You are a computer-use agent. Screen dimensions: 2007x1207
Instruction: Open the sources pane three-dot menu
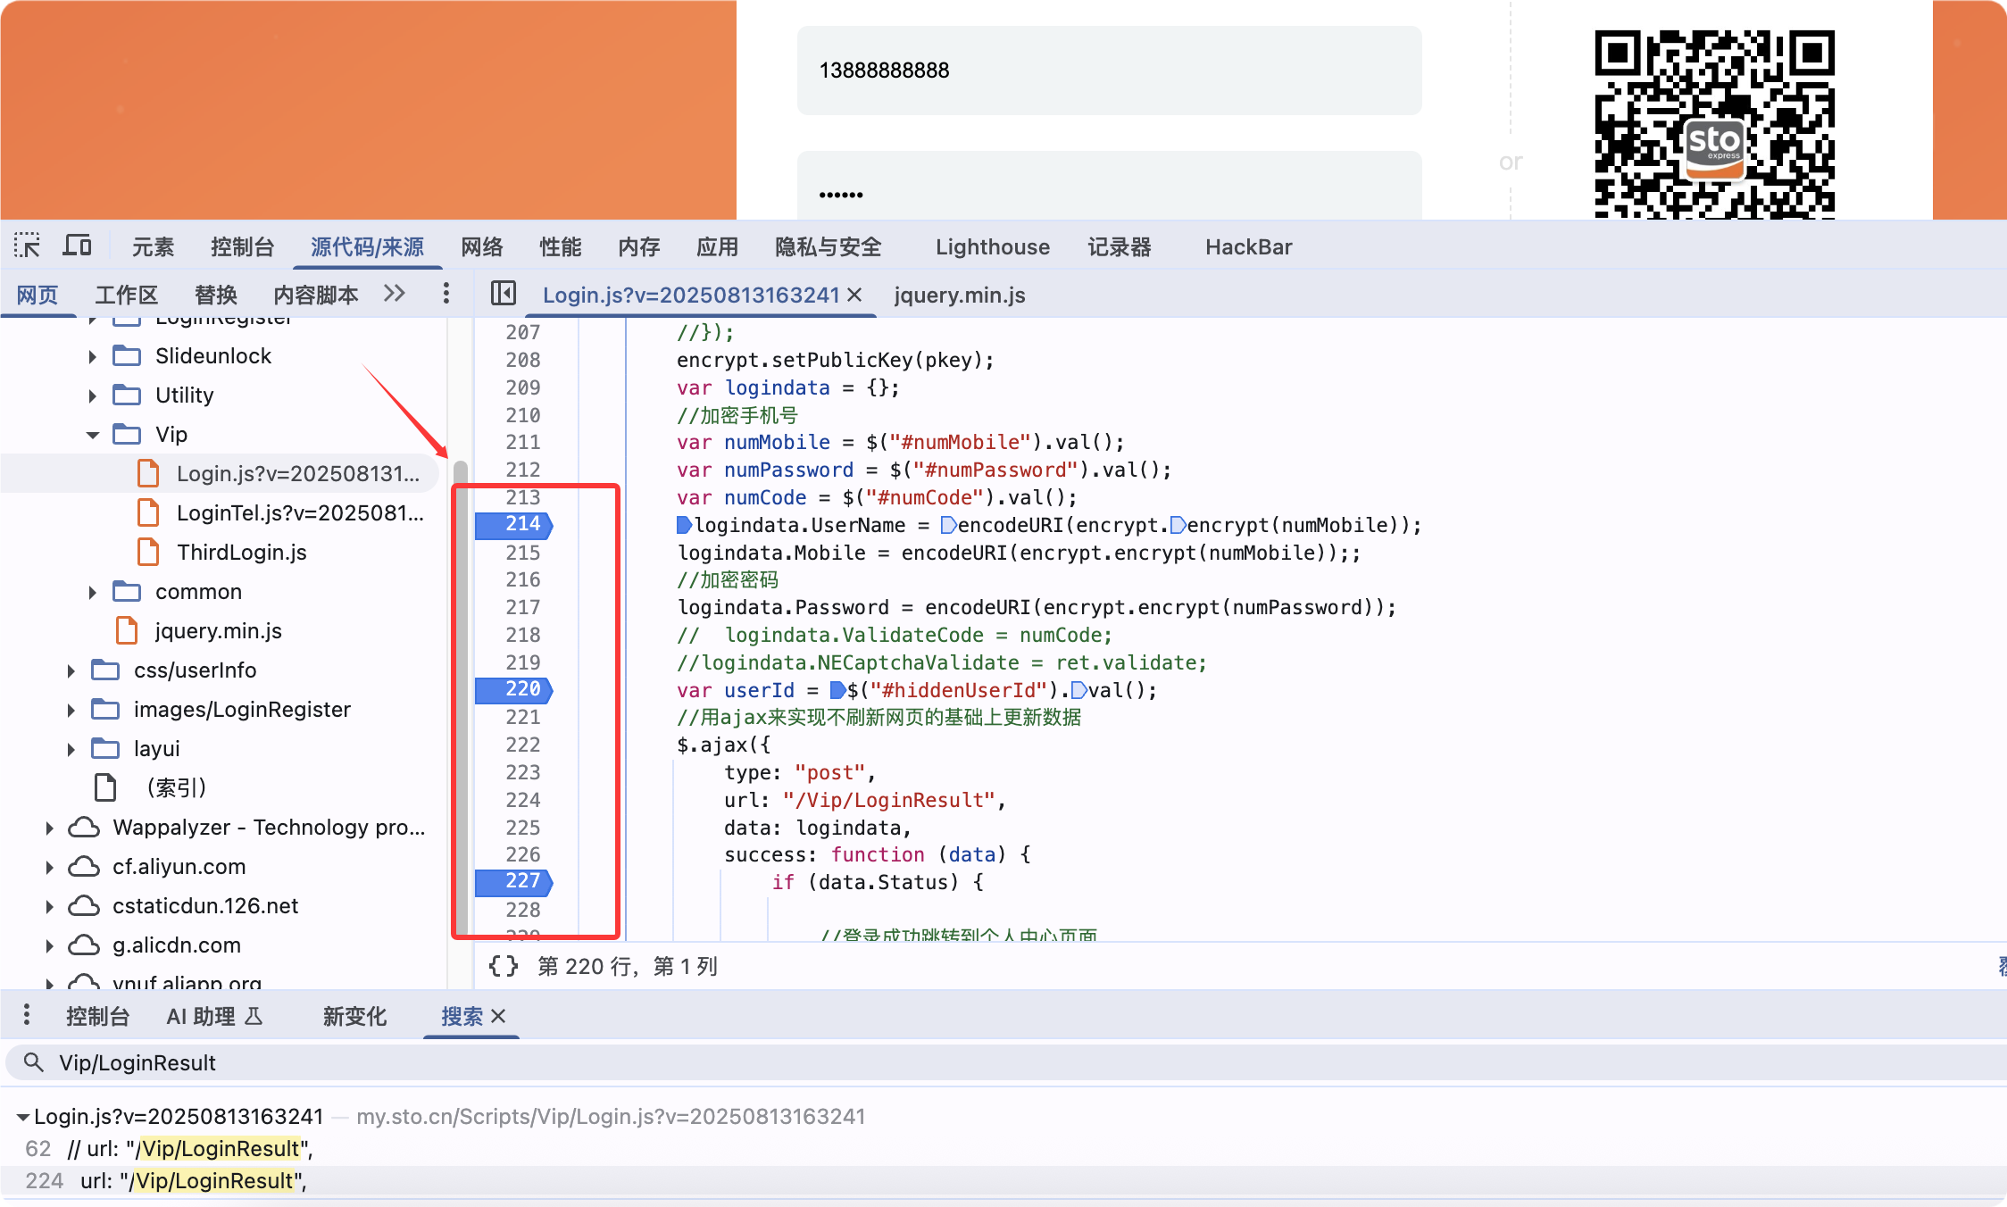point(446,294)
